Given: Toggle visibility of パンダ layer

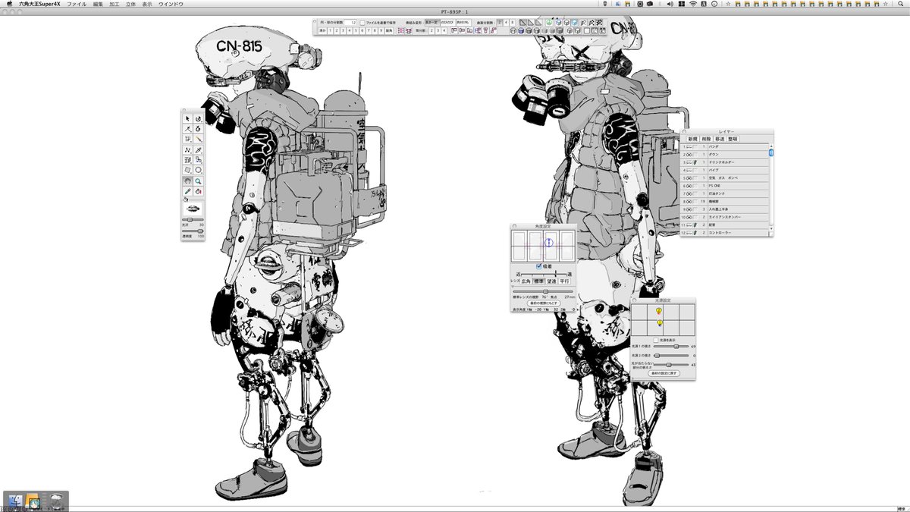Looking at the screenshot, I should tap(690, 146).
